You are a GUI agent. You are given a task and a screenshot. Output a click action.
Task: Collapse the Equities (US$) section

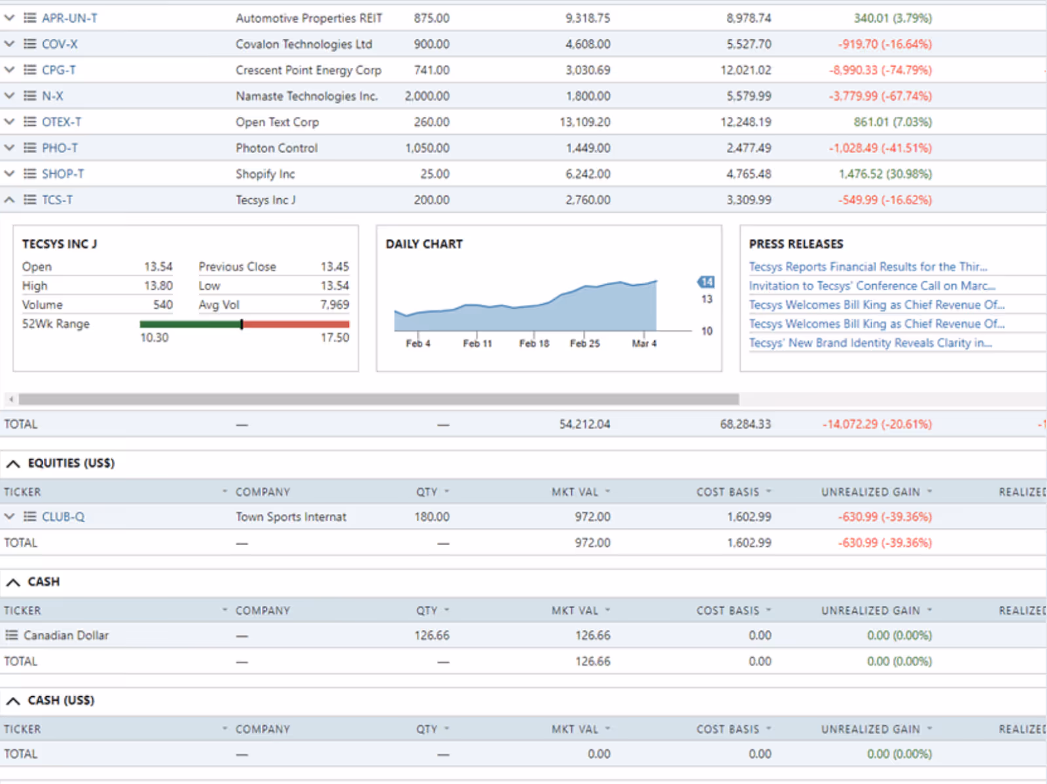click(x=13, y=464)
